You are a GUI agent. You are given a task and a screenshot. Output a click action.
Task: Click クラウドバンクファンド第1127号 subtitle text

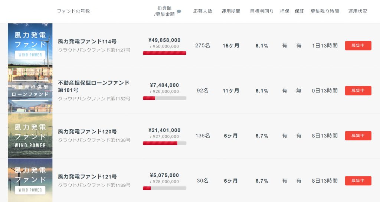click(94, 50)
